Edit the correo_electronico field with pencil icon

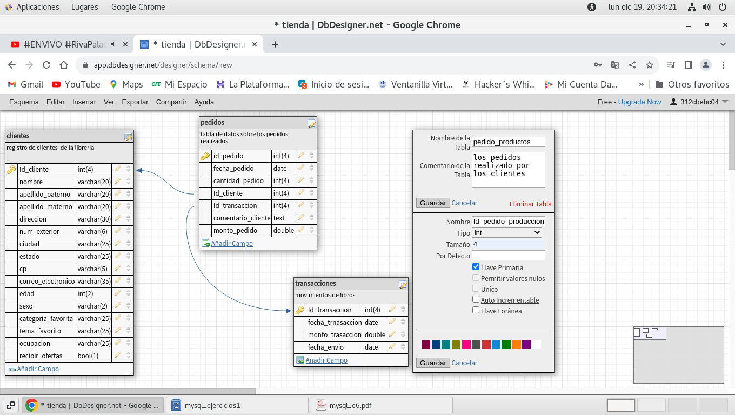click(118, 281)
